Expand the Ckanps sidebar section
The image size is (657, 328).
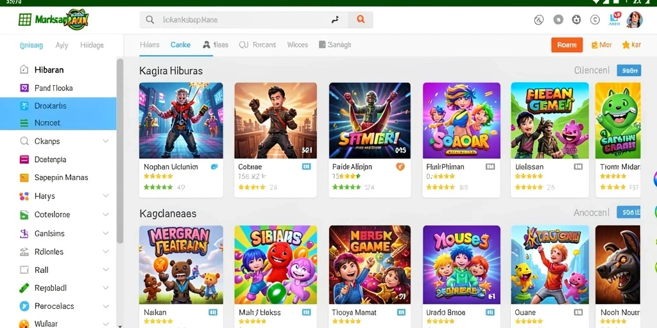106,142
